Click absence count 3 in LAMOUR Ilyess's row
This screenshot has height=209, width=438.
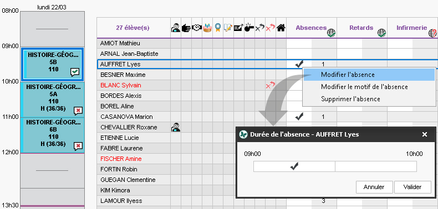coord(323,201)
